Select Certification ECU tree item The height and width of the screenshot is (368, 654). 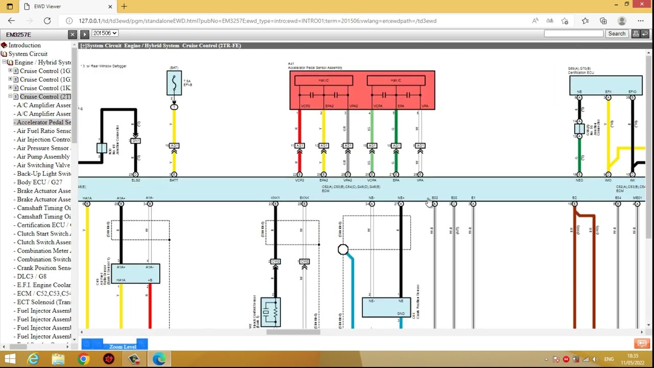43,225
